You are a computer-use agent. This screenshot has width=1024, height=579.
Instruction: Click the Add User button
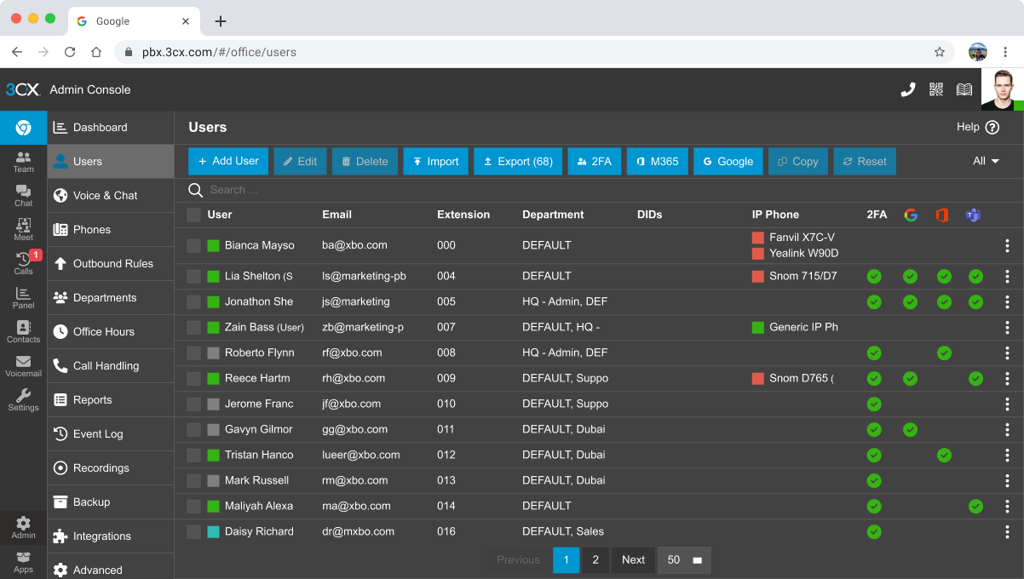point(227,161)
